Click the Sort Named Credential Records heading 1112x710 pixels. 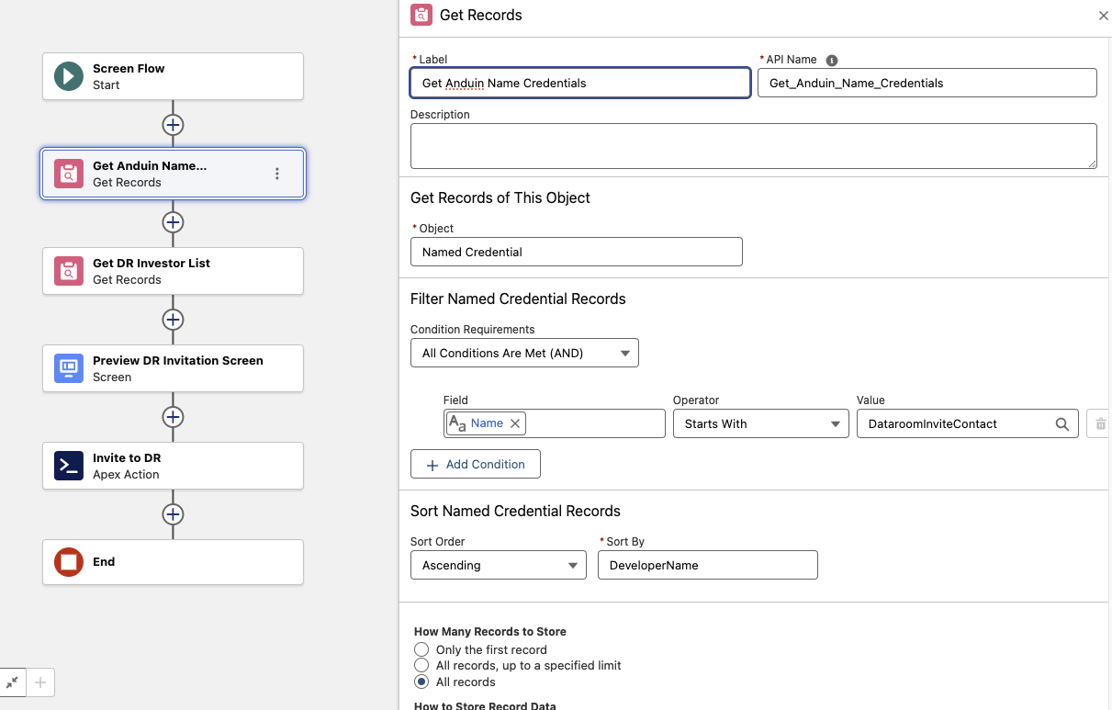515,511
